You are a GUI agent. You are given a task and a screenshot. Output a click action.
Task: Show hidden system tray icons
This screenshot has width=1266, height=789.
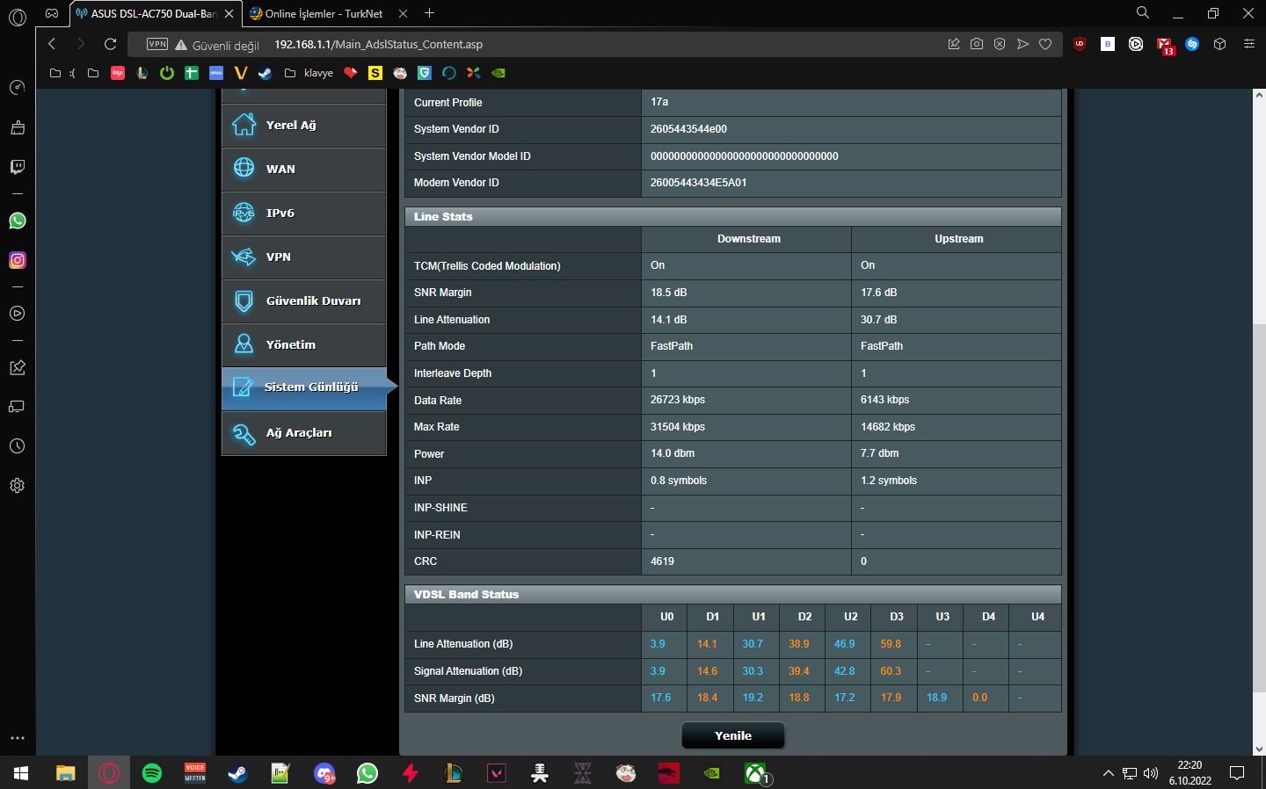click(1108, 773)
